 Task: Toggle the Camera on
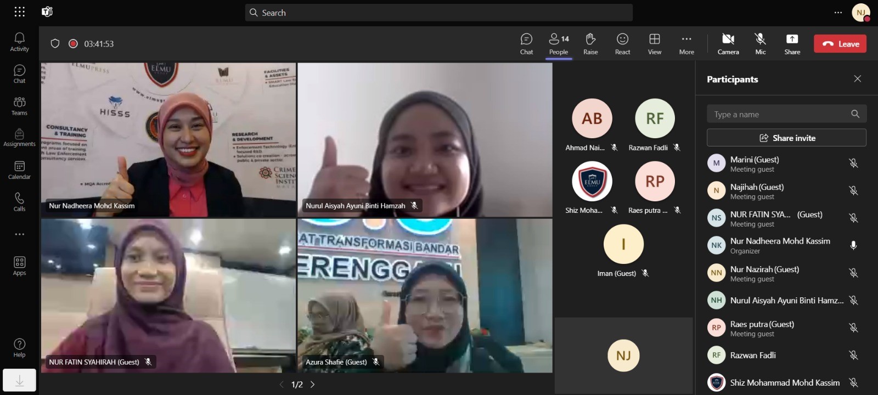(728, 43)
